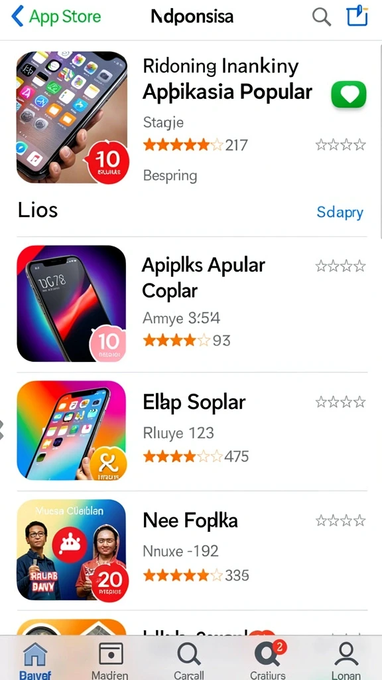Viewport: 382px width, 680px height.
Task: Rate Apiplks Apular Coplar with the empty stars
Action: (340, 266)
